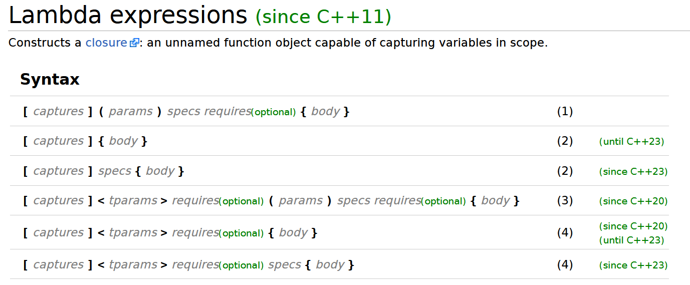Click "params" in syntax form (3)
This screenshot has height=285, width=690.
[301, 201]
